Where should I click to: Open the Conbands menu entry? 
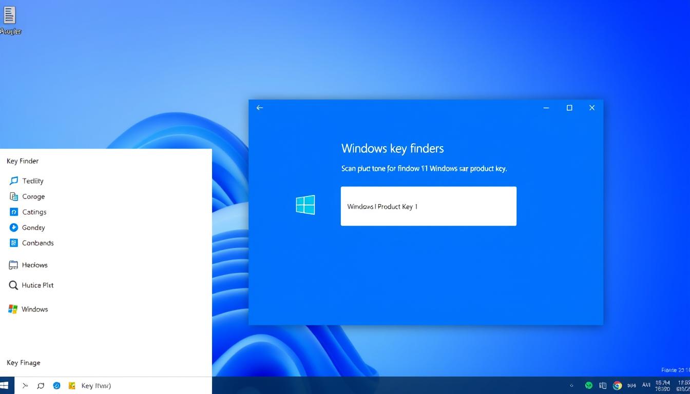[x=32, y=243]
